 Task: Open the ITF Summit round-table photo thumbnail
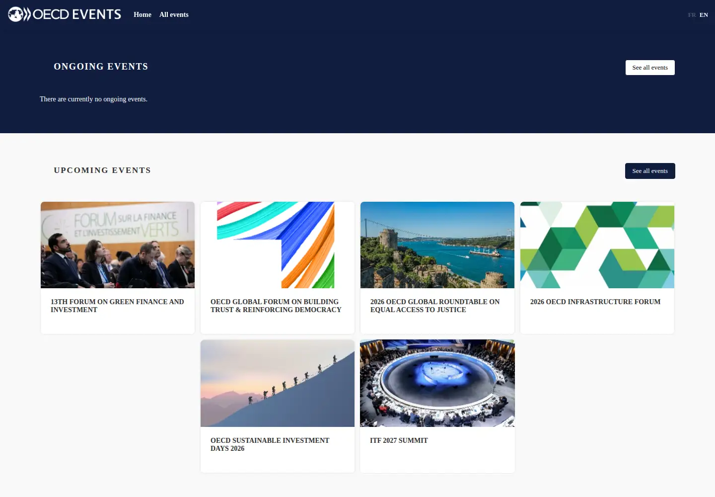tap(437, 383)
